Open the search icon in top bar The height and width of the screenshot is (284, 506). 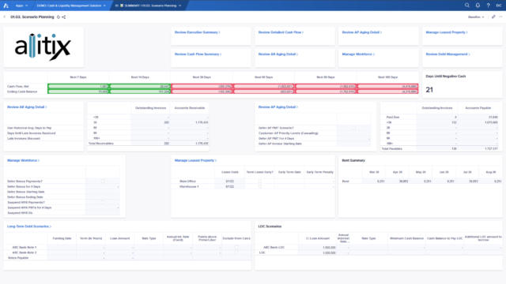[467, 6]
